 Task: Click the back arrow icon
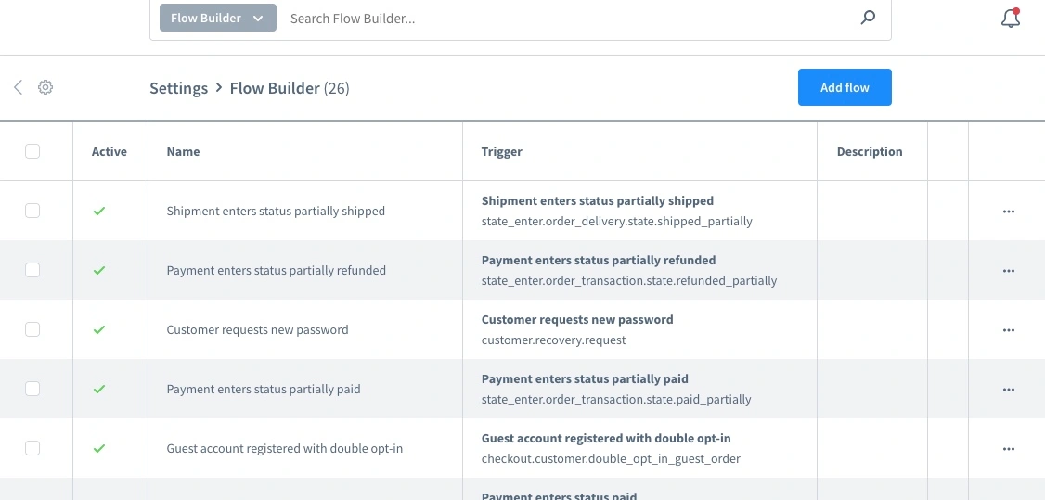point(18,87)
